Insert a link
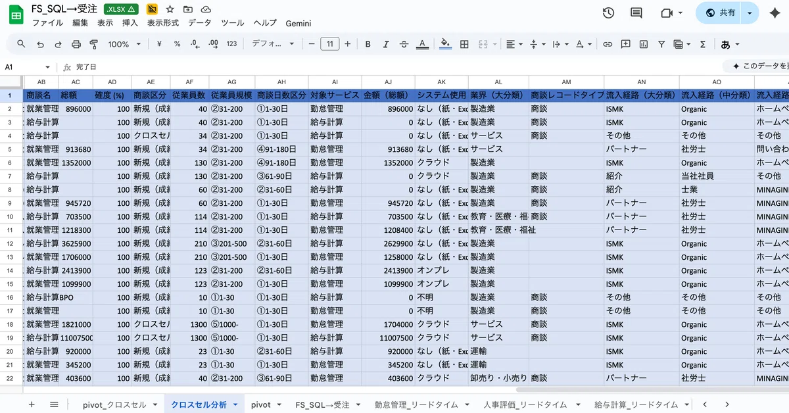This screenshot has width=789, height=413. click(608, 44)
